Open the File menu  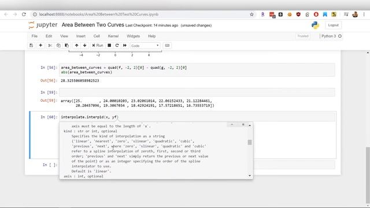point(35,36)
